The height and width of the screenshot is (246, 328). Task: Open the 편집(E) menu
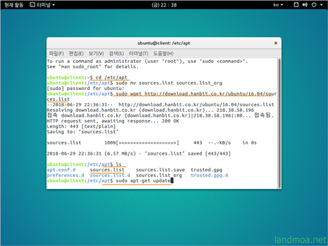click(76, 54)
